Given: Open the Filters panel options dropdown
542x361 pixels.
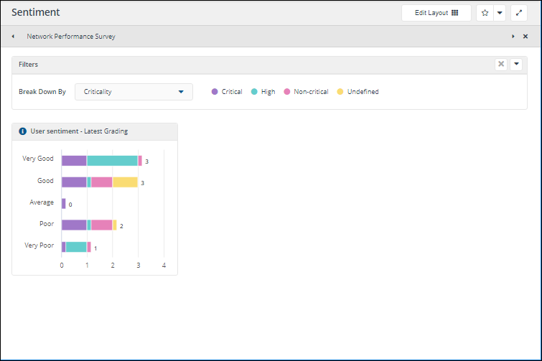Looking at the screenshot, I should 516,65.
